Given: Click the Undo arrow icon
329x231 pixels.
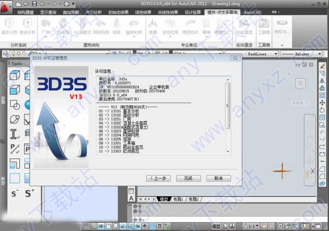Looking at the screenshot, I should pyautogui.click(x=42, y=4).
